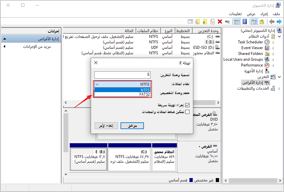
Task: Click the DVD drive icon beside ESD-ISO (D:)
Action: (x=218, y=48)
